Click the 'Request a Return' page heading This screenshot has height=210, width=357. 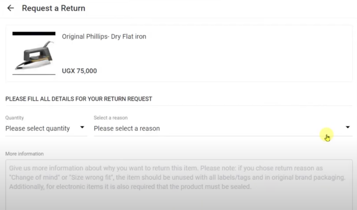(x=53, y=8)
